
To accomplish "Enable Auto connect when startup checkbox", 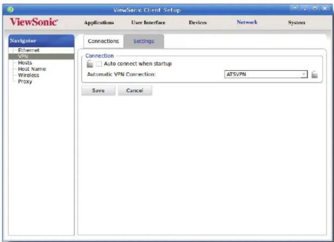I will (x=99, y=64).
